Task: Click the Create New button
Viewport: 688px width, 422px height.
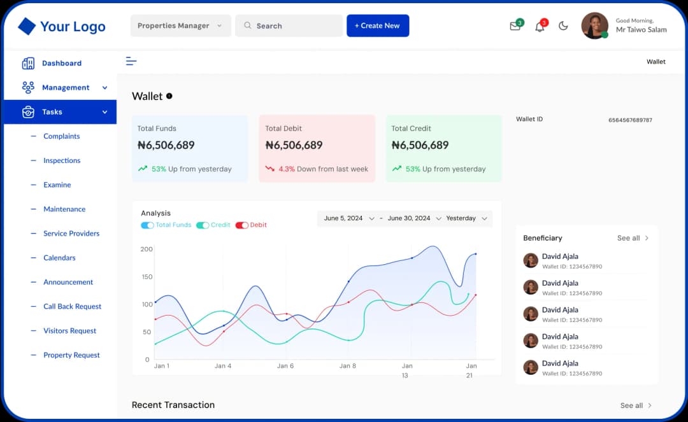Action: pyautogui.click(x=378, y=25)
